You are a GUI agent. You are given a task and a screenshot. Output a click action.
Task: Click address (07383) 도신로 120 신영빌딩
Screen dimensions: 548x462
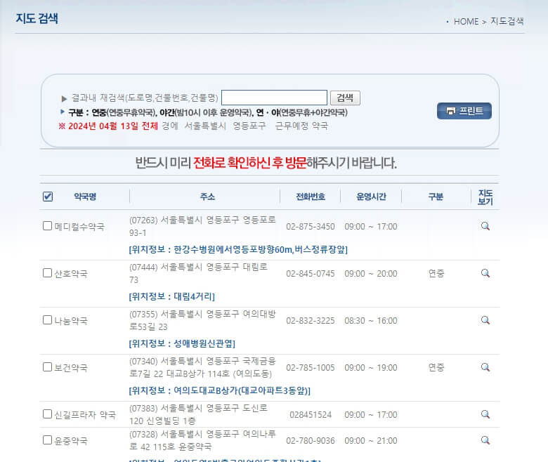[x=198, y=414]
